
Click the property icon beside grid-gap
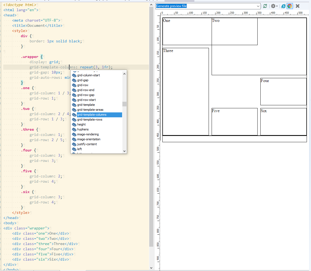[x=74, y=80]
